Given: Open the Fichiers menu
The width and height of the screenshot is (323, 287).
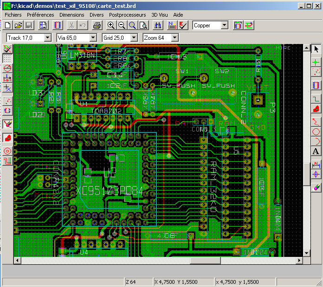Looking at the screenshot, I should coord(13,15).
